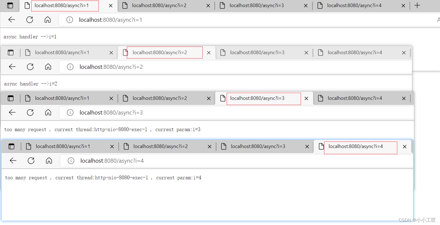Close the async?i=1 tab in async?i=2 window
The width and height of the screenshot is (440, 225).
click(x=111, y=53)
